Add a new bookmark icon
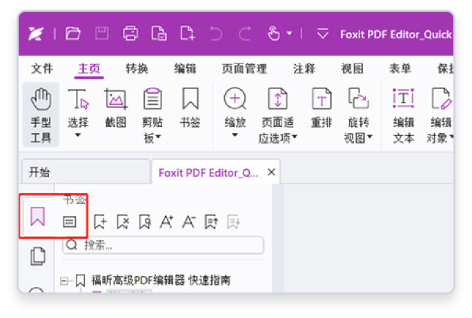Image resolution: width=472 pixels, height=318 pixels. pos(100,221)
